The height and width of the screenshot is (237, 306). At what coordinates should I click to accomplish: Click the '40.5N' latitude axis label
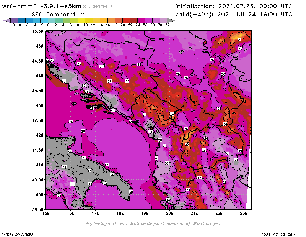pyautogui.click(x=37, y=180)
